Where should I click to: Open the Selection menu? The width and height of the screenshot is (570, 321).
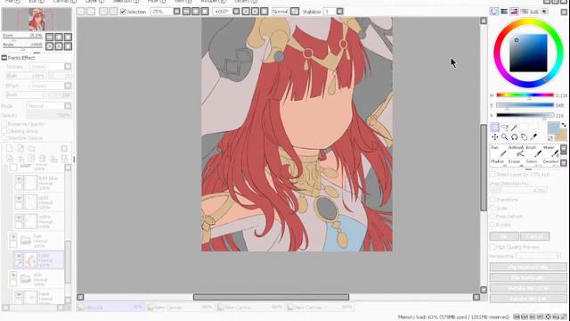pos(126,2)
